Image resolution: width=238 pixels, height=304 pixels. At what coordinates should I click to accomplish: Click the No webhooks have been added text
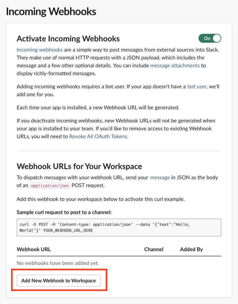pyautogui.click(x=58, y=263)
